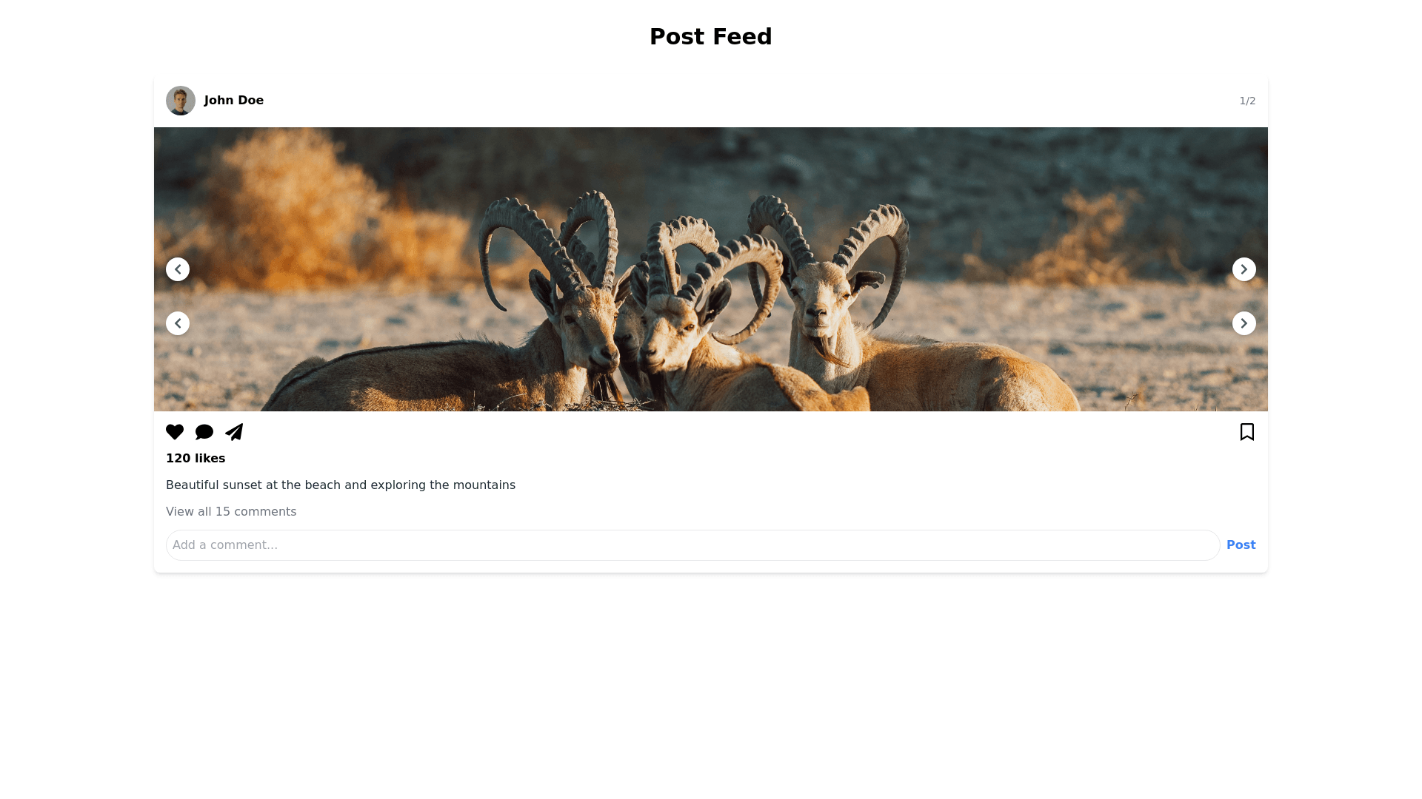Click the lower left previous-image chevron
The height and width of the screenshot is (799, 1422).
178,323
